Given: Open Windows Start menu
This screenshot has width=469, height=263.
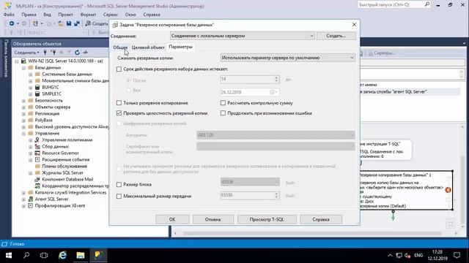Looking at the screenshot, I should tap(9, 255).
